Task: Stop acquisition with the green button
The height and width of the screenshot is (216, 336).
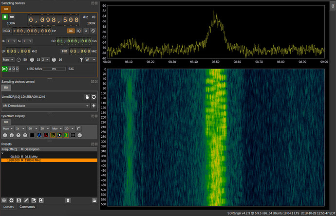Action: point(5,17)
